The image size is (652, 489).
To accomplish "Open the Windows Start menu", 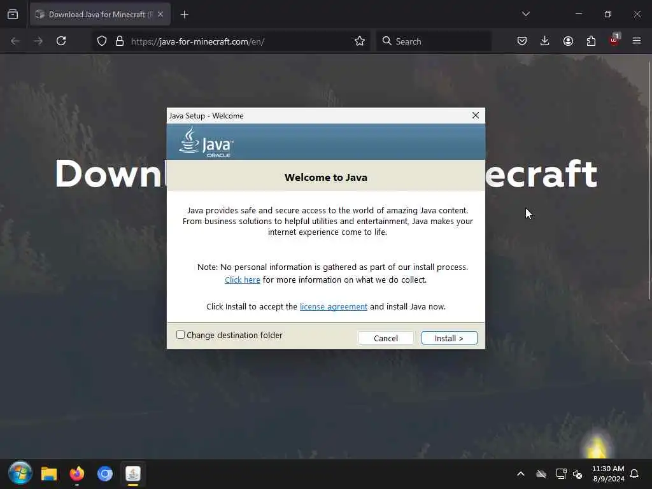I will (20, 473).
